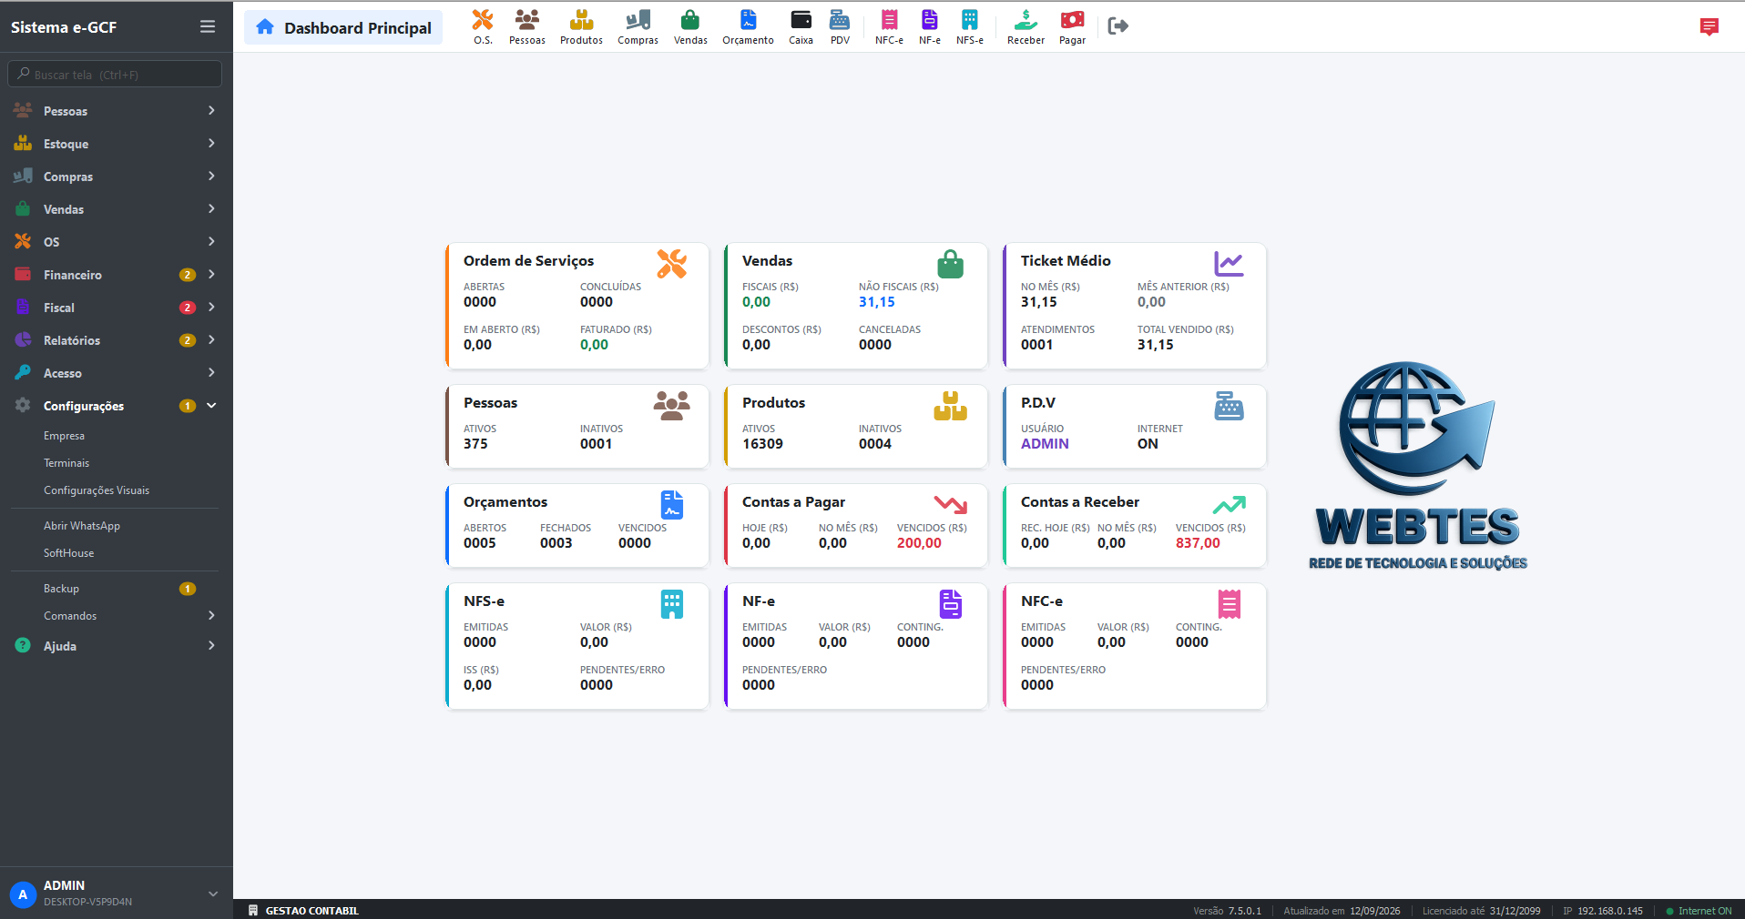
Task: Click GESTAO CONTABIL in status bar
Action: (304, 911)
